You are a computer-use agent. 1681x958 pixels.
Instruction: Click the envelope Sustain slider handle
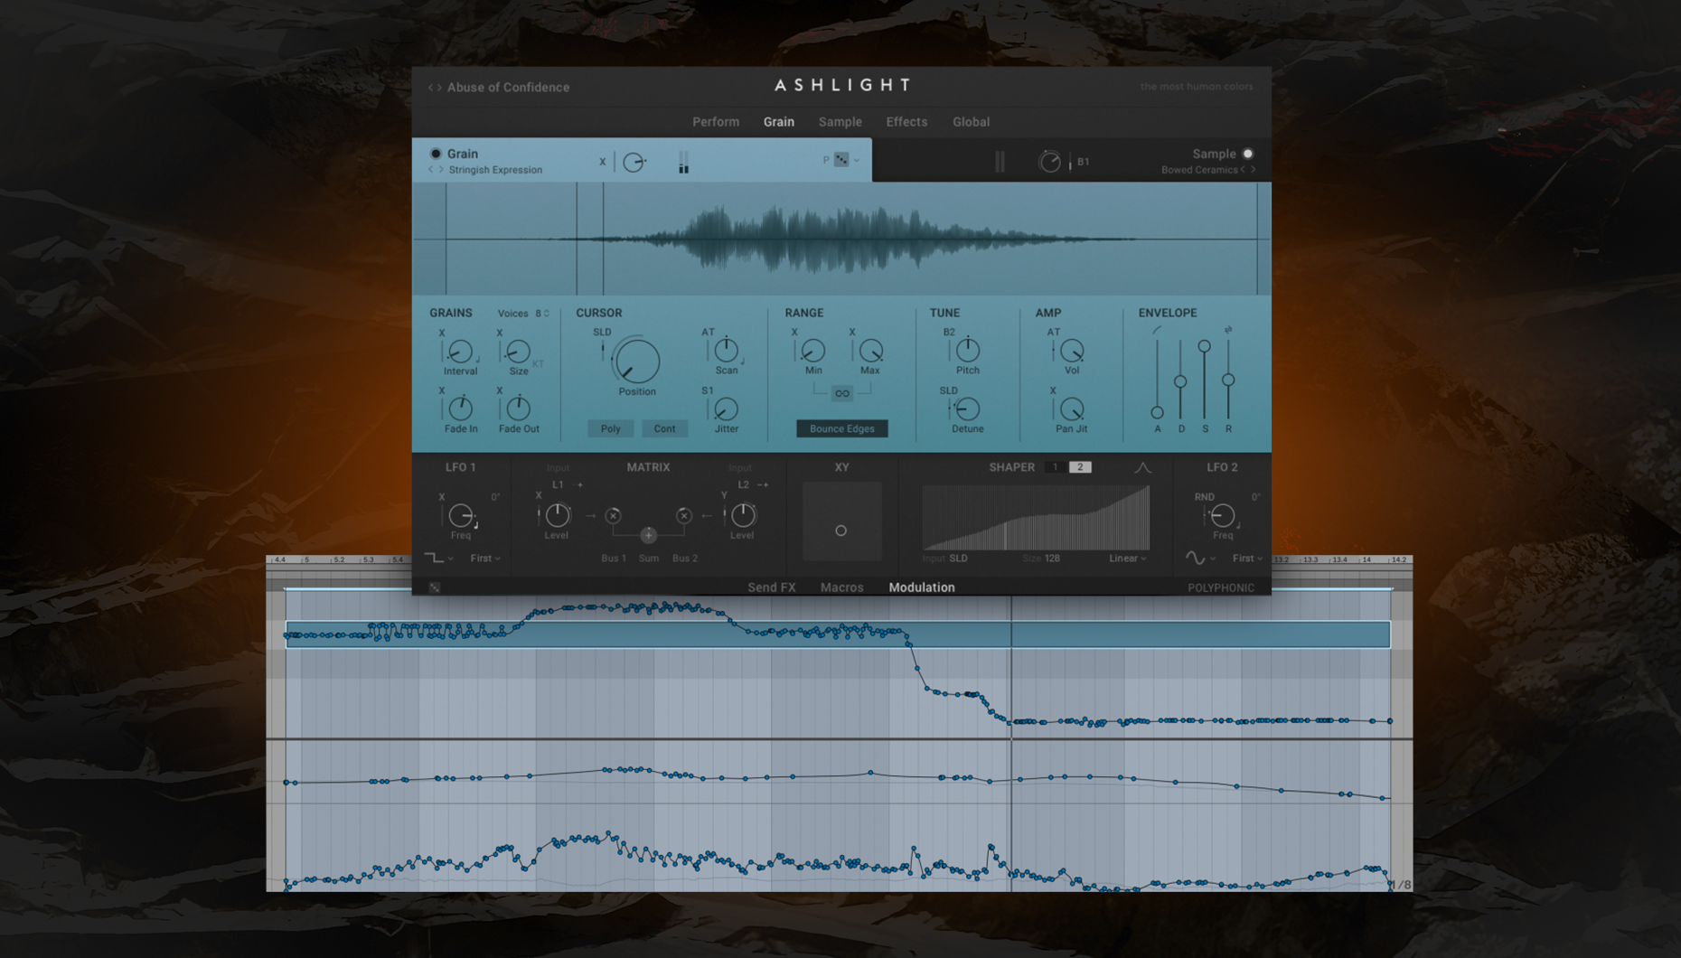pyautogui.click(x=1204, y=346)
